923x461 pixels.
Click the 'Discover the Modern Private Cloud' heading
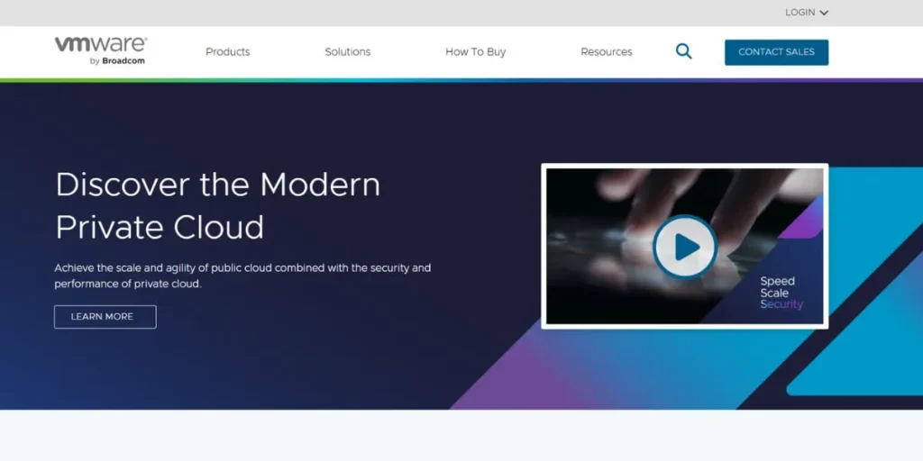217,205
